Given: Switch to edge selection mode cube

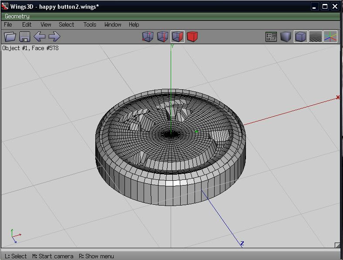Looking at the screenshot, I should click(163, 37).
